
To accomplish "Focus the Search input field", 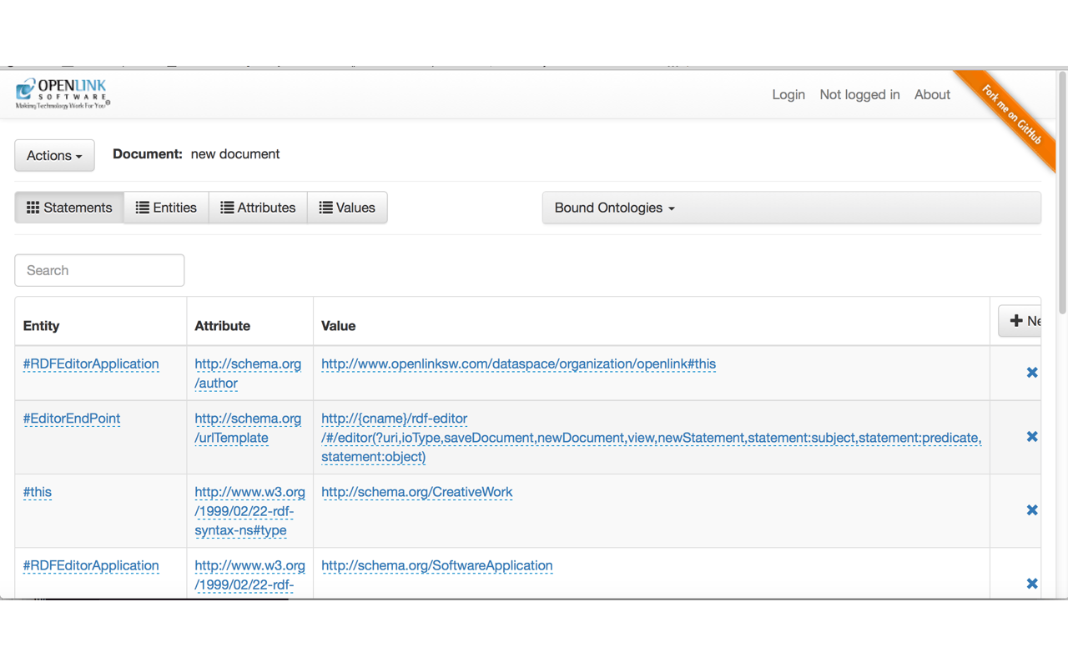I will (x=99, y=270).
